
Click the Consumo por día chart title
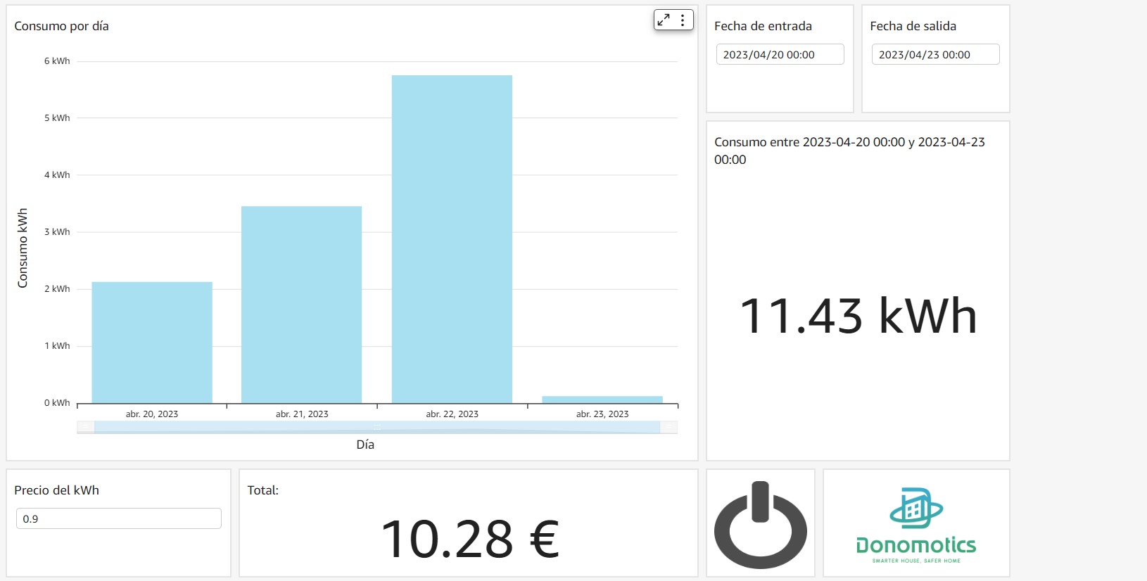(61, 26)
